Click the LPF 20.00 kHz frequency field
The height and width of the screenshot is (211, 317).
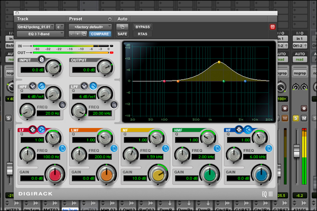click(100, 113)
